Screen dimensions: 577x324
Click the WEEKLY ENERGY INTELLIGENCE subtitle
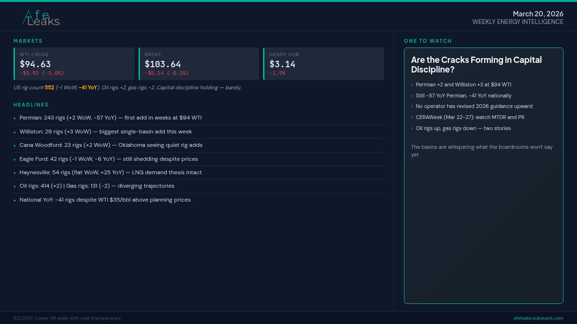click(518, 22)
